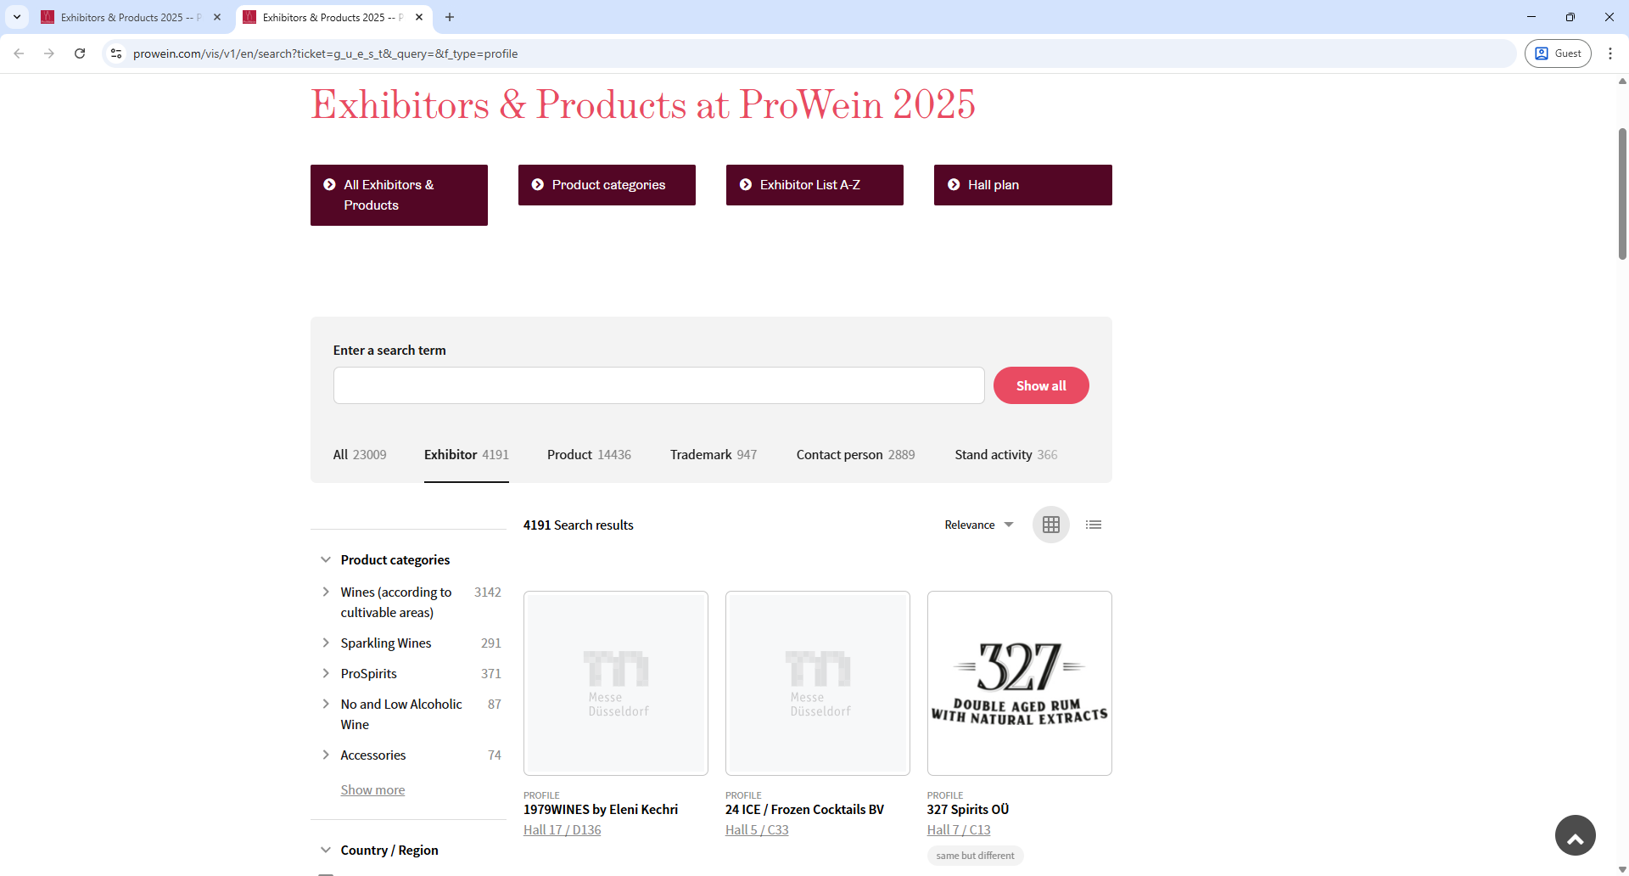Select the Trademark tab
This screenshot has width=1629, height=876.
(x=701, y=454)
